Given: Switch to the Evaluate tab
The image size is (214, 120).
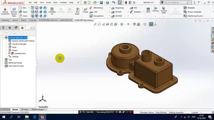Looking at the screenshot, I should pos(33,20).
